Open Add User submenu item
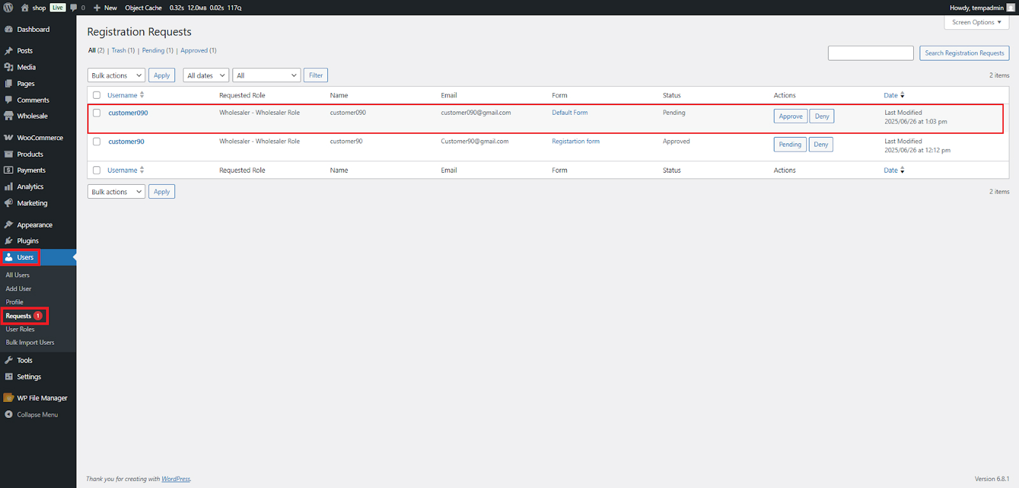The height and width of the screenshot is (488, 1019). [18, 289]
